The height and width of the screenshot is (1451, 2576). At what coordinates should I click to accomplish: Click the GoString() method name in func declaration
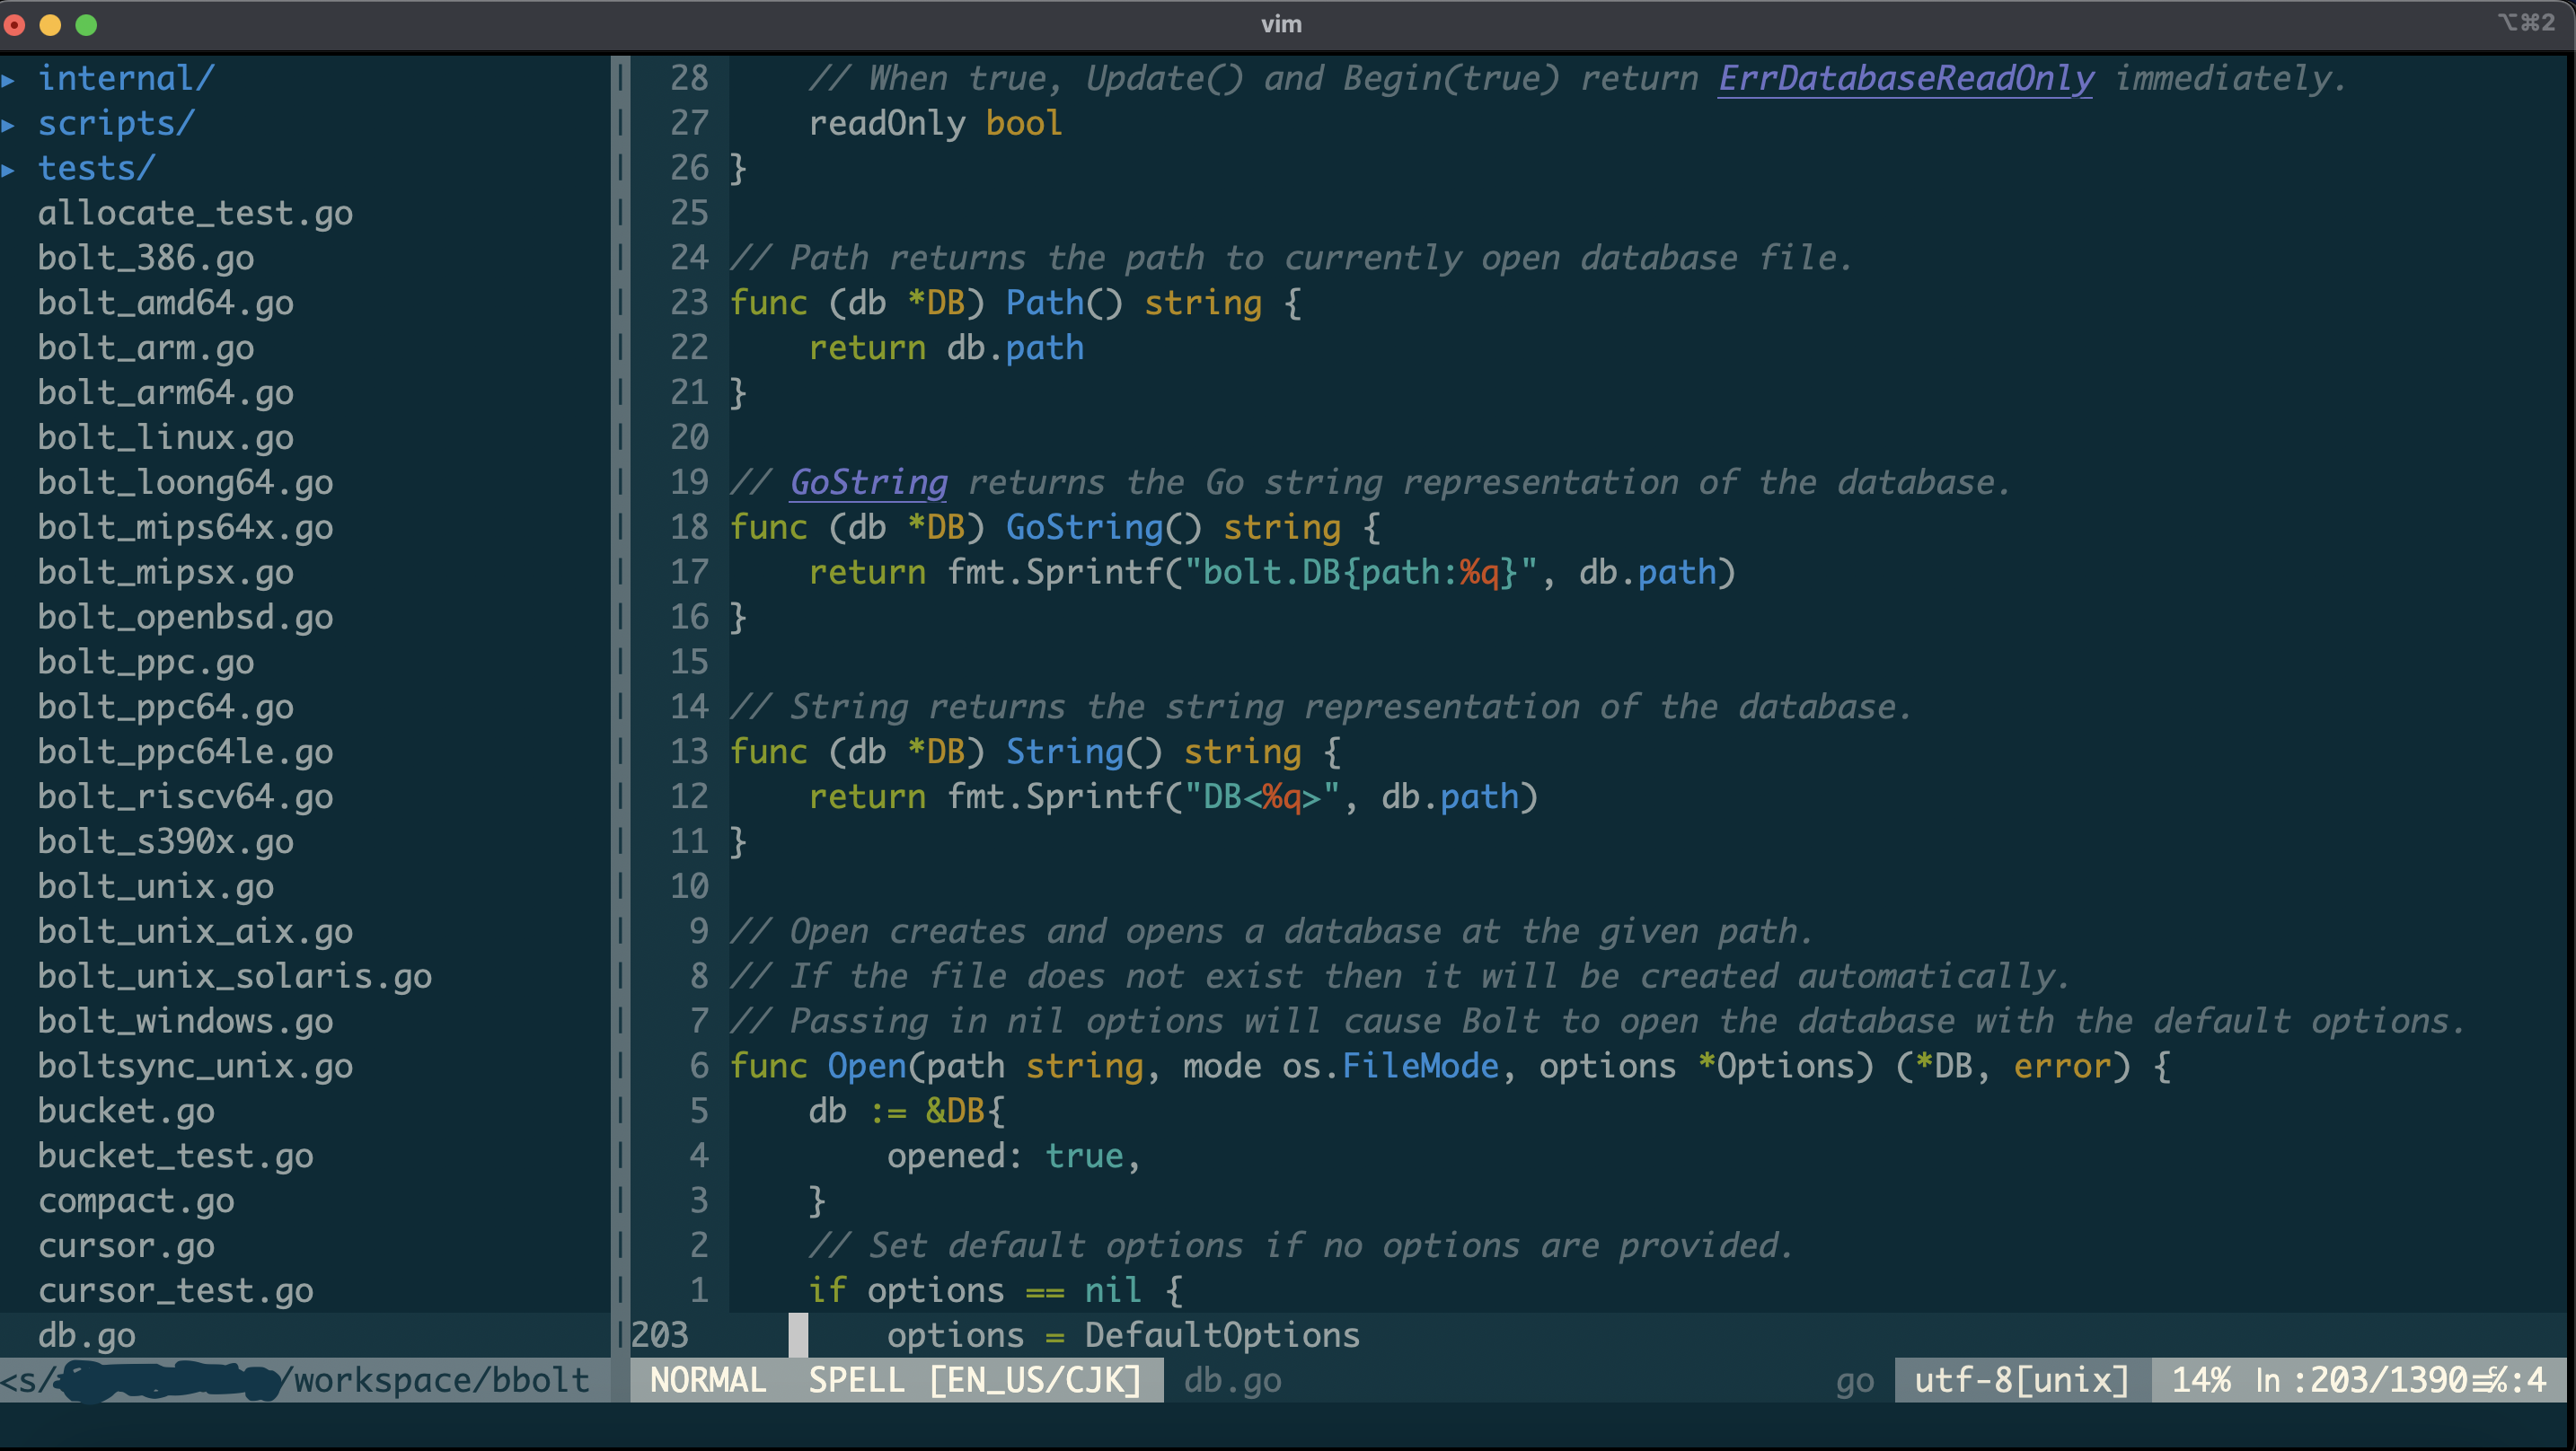1104,528
